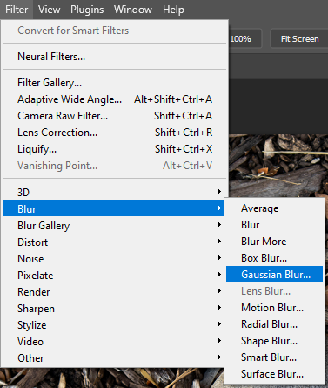
Task: Open Camera Raw Filter
Action: tap(115, 116)
